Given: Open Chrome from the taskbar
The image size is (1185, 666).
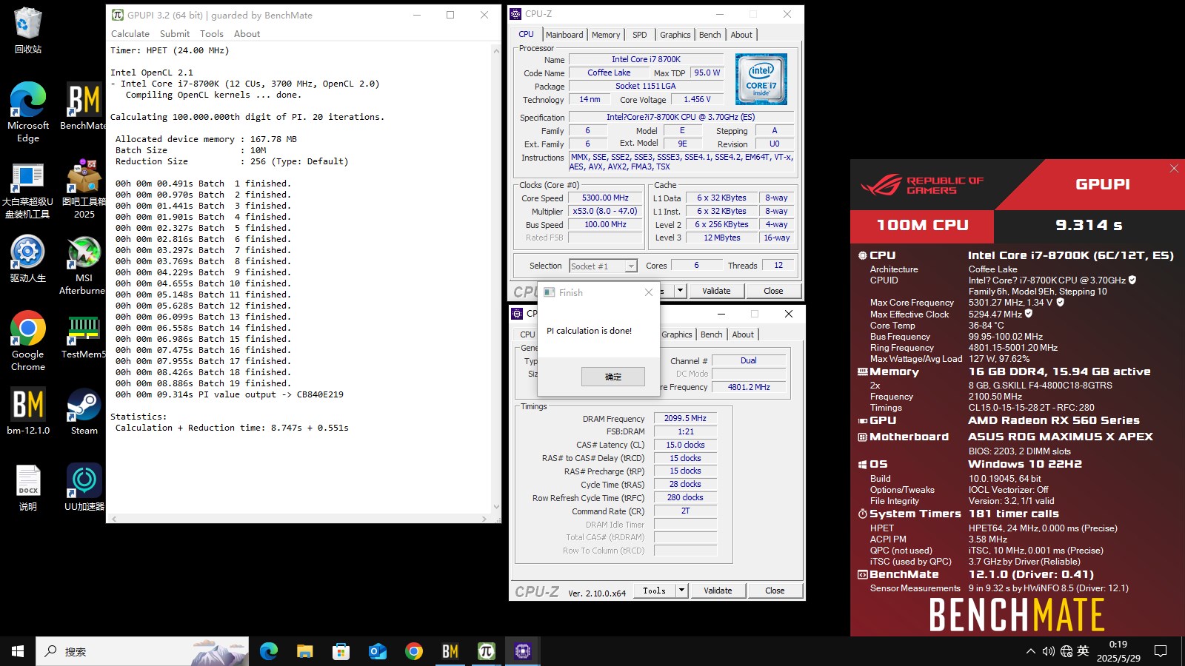Looking at the screenshot, I should pos(413,651).
